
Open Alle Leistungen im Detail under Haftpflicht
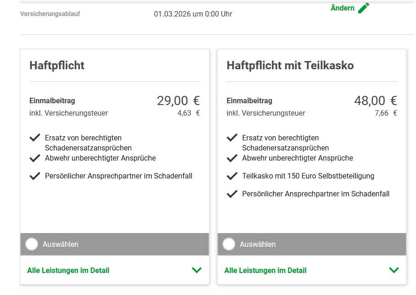[x=68, y=270]
